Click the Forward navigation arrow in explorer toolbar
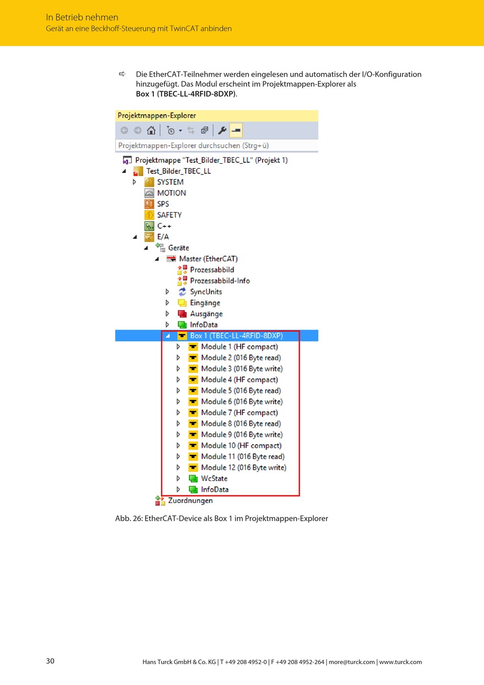 point(138,131)
